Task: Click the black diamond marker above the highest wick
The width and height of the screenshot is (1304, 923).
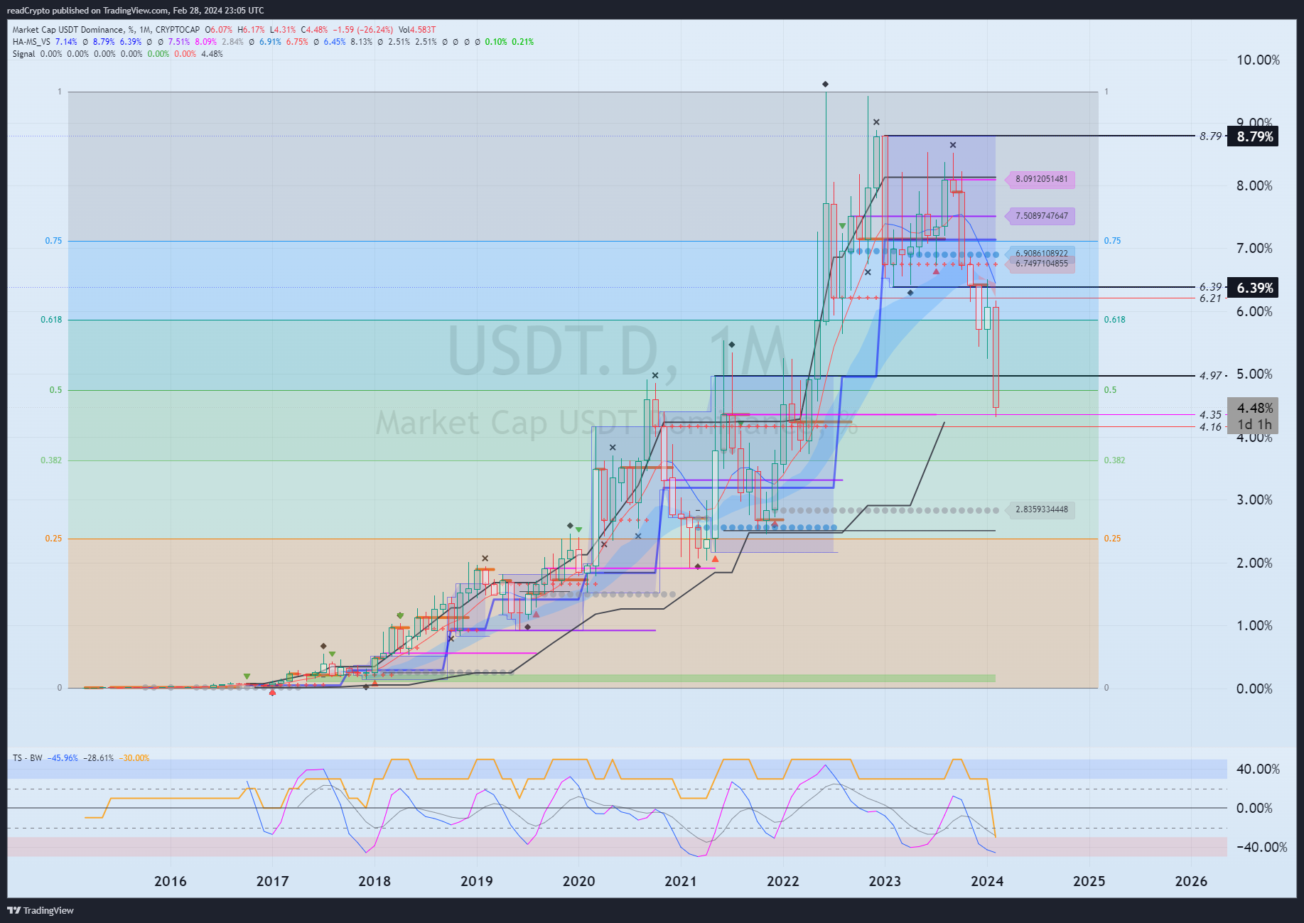Action: point(825,85)
